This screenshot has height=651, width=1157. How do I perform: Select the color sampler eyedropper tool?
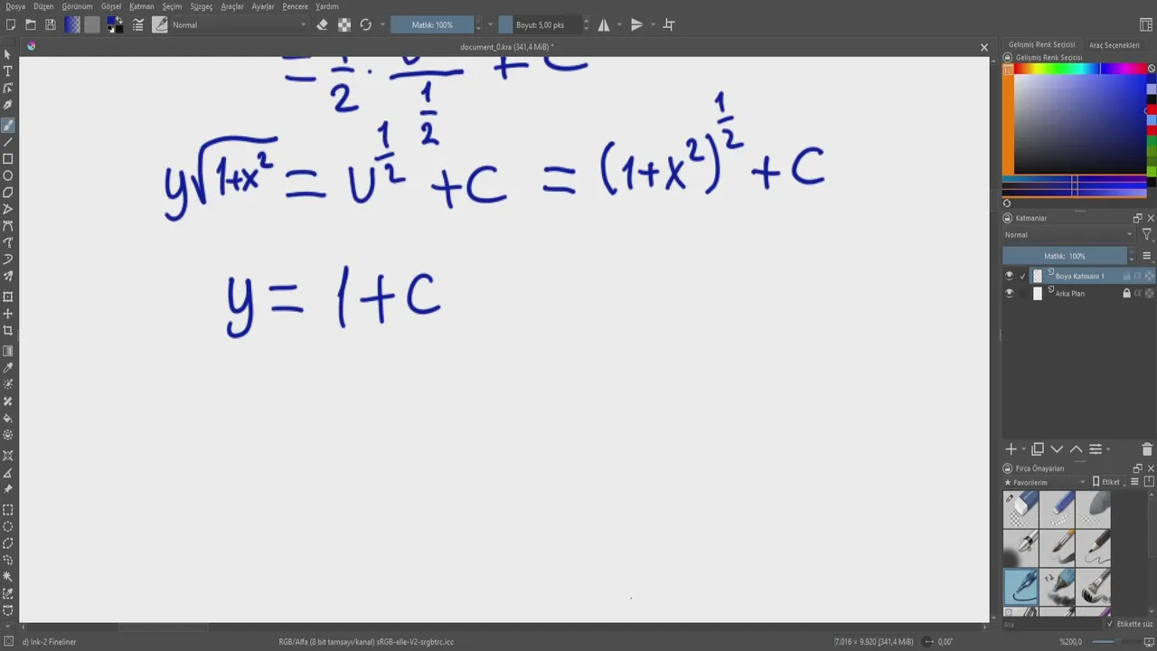[x=8, y=368]
